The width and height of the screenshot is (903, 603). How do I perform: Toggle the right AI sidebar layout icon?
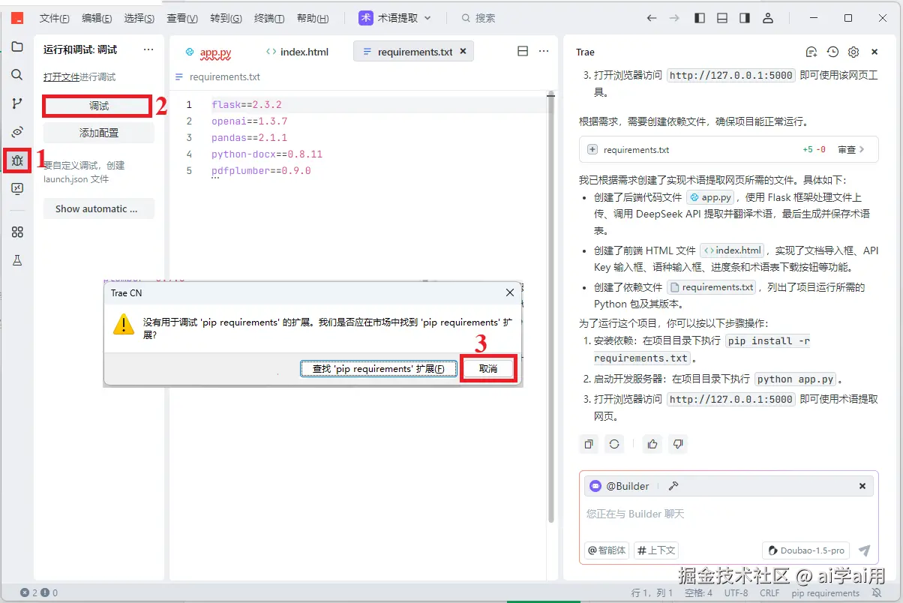(x=745, y=18)
